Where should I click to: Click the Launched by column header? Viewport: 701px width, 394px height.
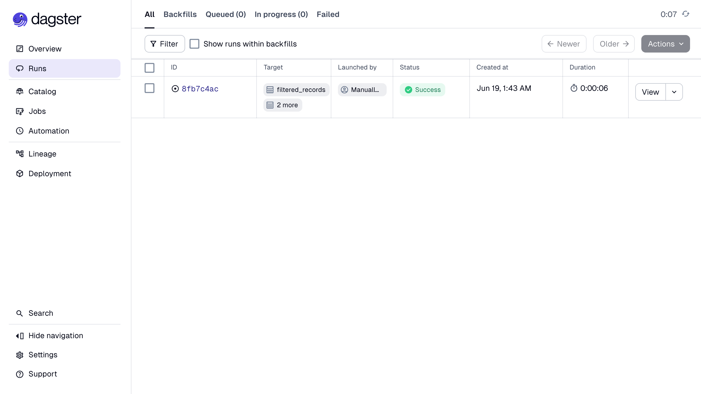pyautogui.click(x=357, y=67)
